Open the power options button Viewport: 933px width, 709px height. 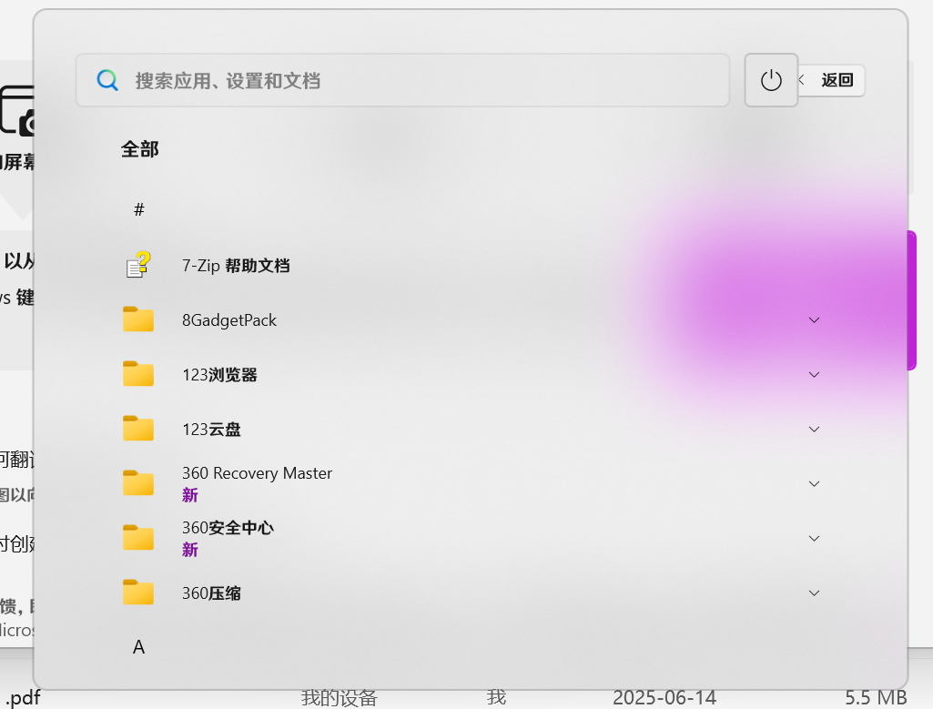click(x=771, y=80)
